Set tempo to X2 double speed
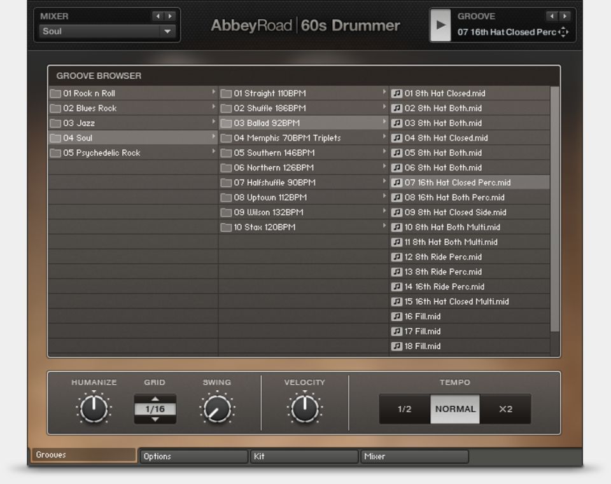Viewport: 611px width, 484px height. (505, 409)
